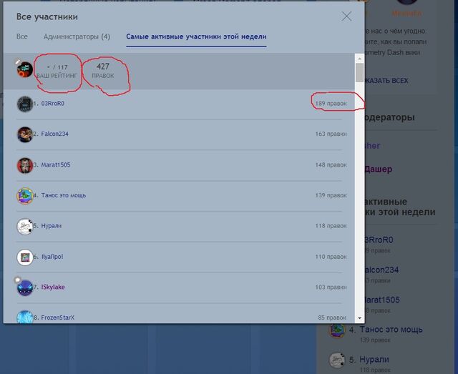Open Нурали in background sidebar list
458x374 pixels.
click(374, 360)
